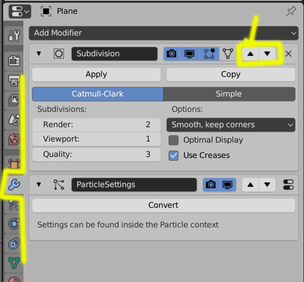
Task: Enable the Optimal Display checkbox
Action: 173,140
